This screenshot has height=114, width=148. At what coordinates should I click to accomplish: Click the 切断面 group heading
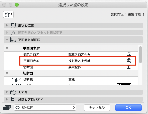pos(28,73)
